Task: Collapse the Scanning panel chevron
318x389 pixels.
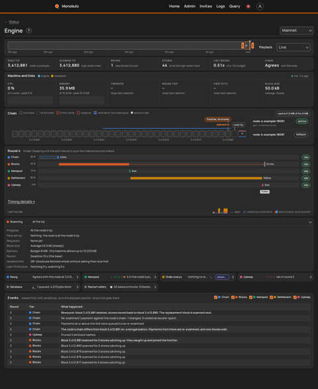Action: [x=310, y=222]
